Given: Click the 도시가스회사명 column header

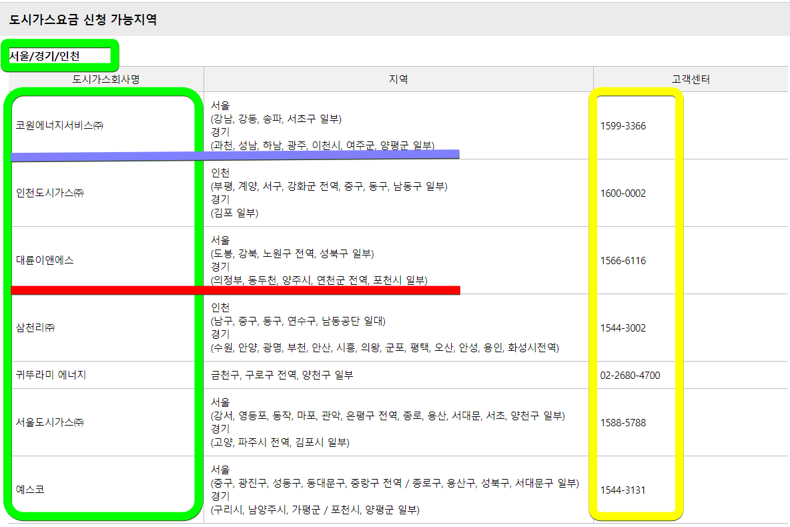Looking at the screenshot, I should click(106, 79).
